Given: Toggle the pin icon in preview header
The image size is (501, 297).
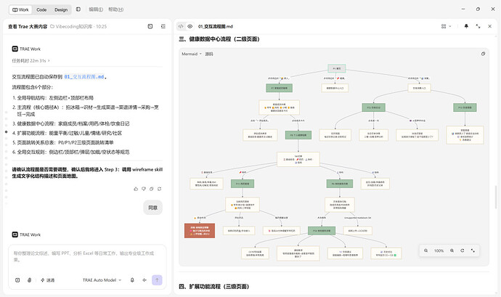Looking at the screenshot, I should 466,26.
